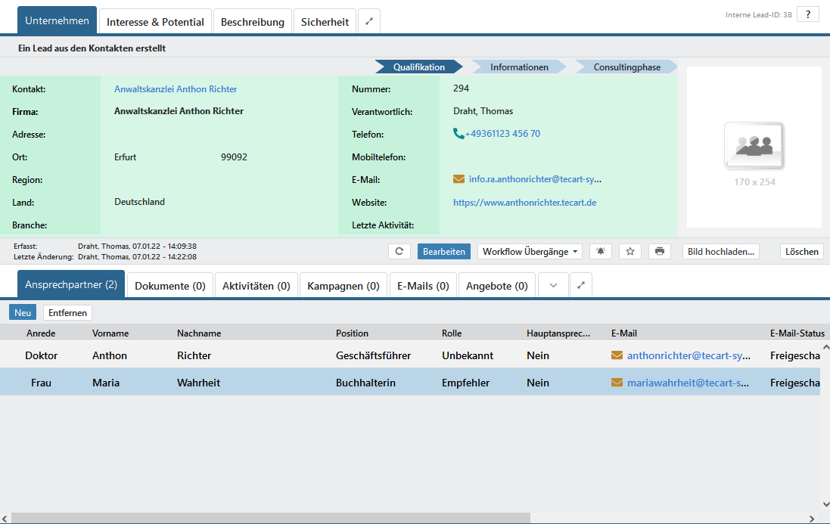Click the Bearbeiten button
This screenshot has width=830, height=524.
pyautogui.click(x=443, y=252)
